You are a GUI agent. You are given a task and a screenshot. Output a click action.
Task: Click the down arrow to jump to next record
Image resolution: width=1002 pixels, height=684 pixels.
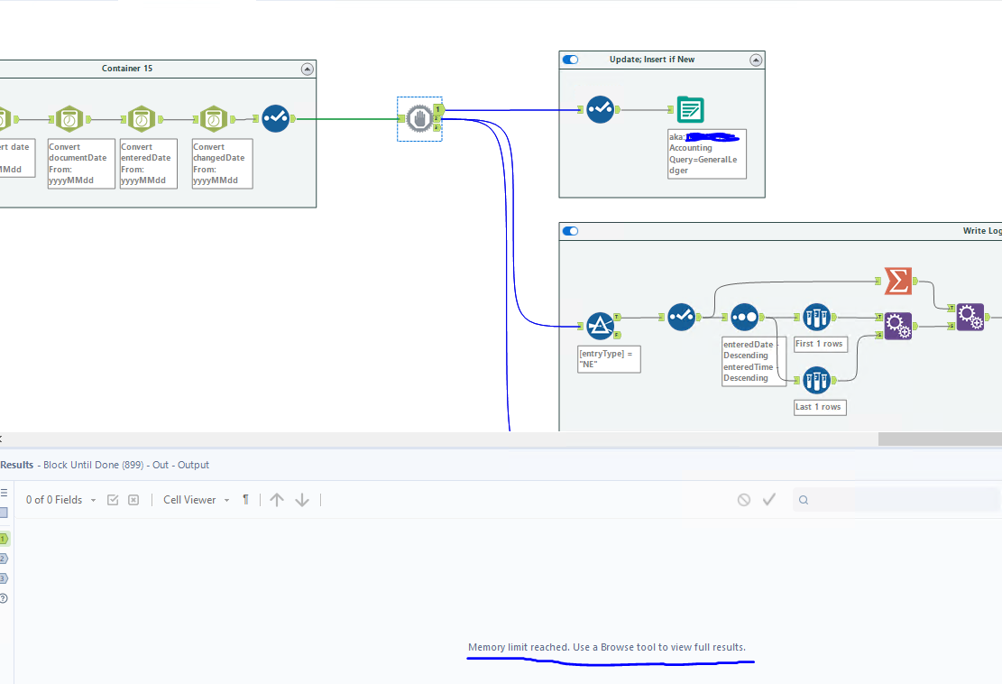pyautogui.click(x=301, y=499)
